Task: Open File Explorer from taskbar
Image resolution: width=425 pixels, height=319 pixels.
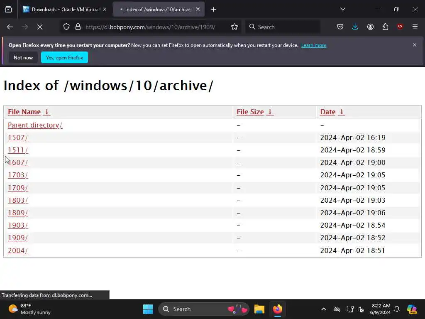Action: point(259,309)
